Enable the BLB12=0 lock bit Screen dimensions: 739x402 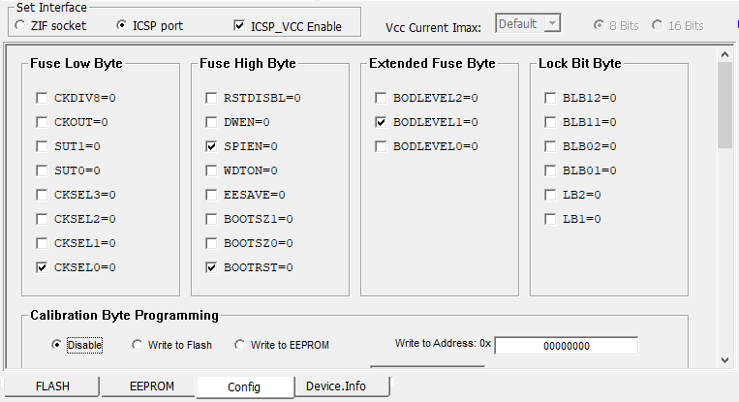(550, 98)
